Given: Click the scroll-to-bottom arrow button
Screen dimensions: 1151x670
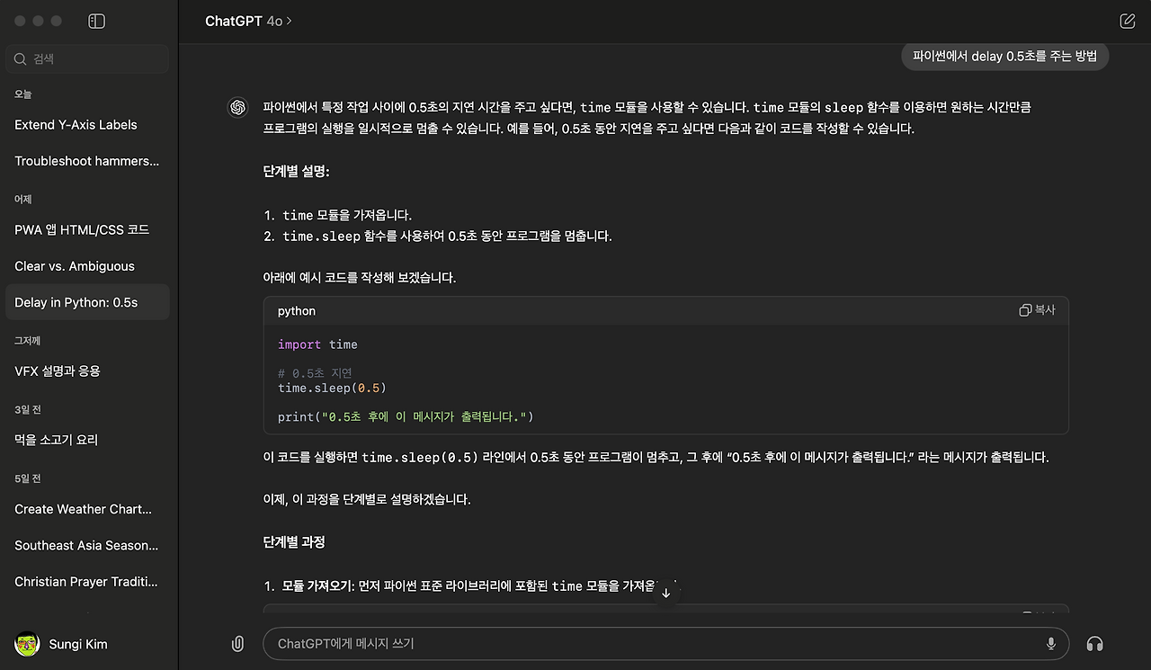Looking at the screenshot, I should 665,592.
